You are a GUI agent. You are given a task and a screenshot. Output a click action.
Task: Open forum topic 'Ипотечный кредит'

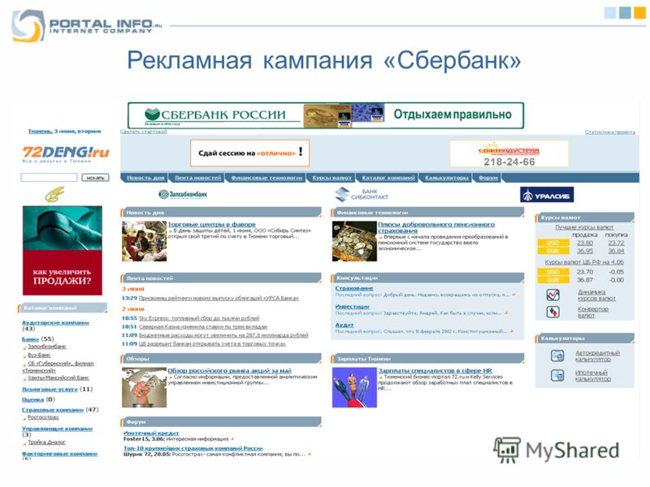[x=151, y=433]
